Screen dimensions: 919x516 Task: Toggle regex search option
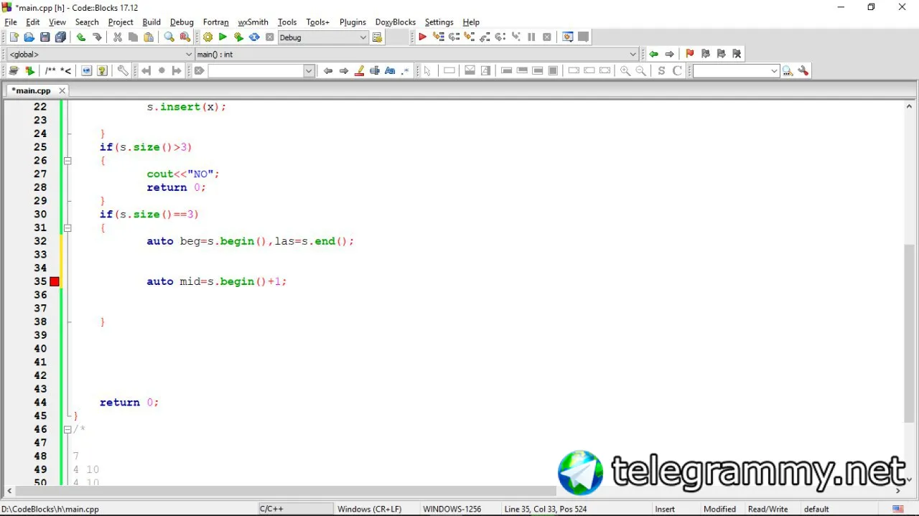pos(406,70)
